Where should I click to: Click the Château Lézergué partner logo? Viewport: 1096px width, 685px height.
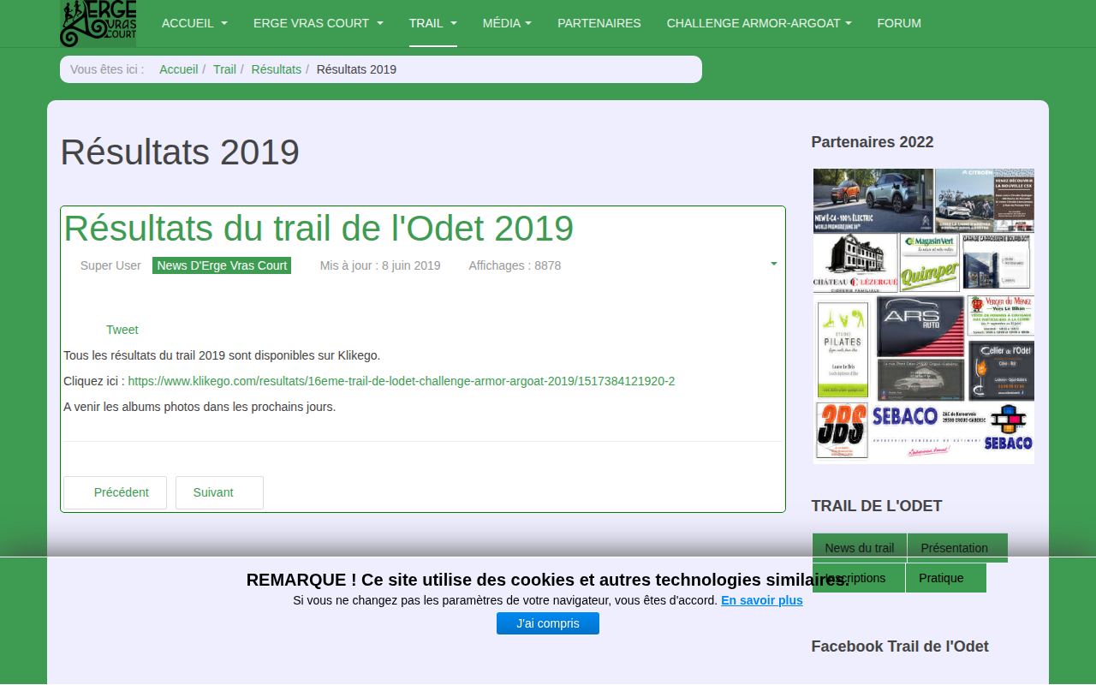(855, 264)
